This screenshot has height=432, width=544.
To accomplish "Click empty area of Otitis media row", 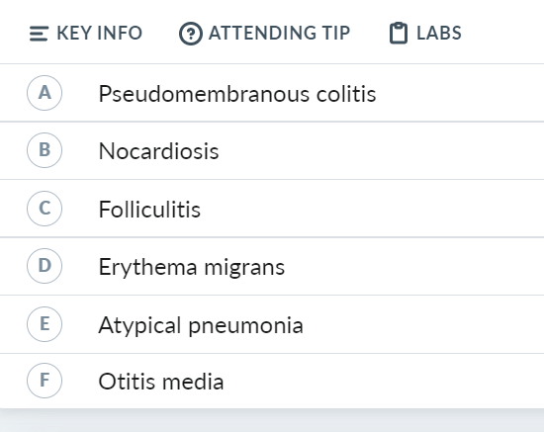I will click(x=382, y=381).
